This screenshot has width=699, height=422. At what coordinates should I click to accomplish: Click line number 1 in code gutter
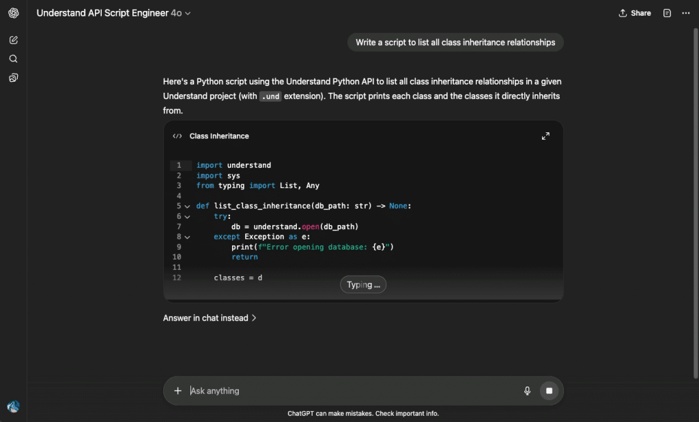click(x=179, y=165)
